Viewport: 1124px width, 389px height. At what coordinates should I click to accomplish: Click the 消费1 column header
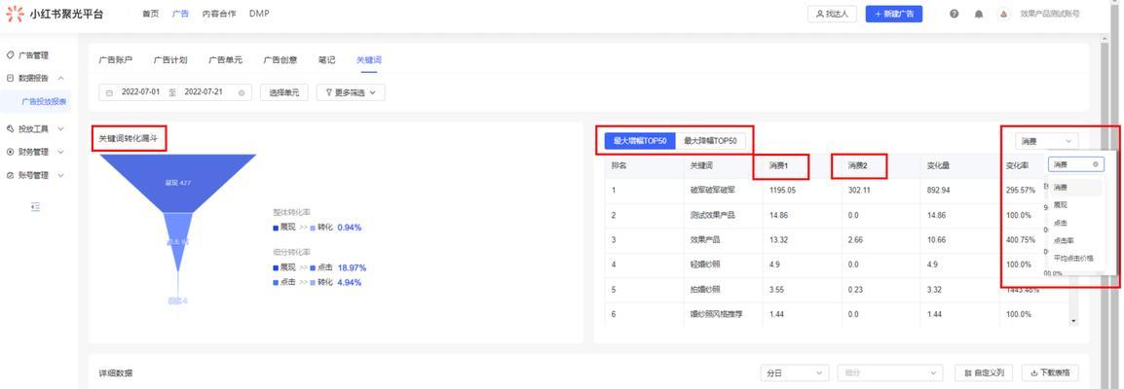779,165
